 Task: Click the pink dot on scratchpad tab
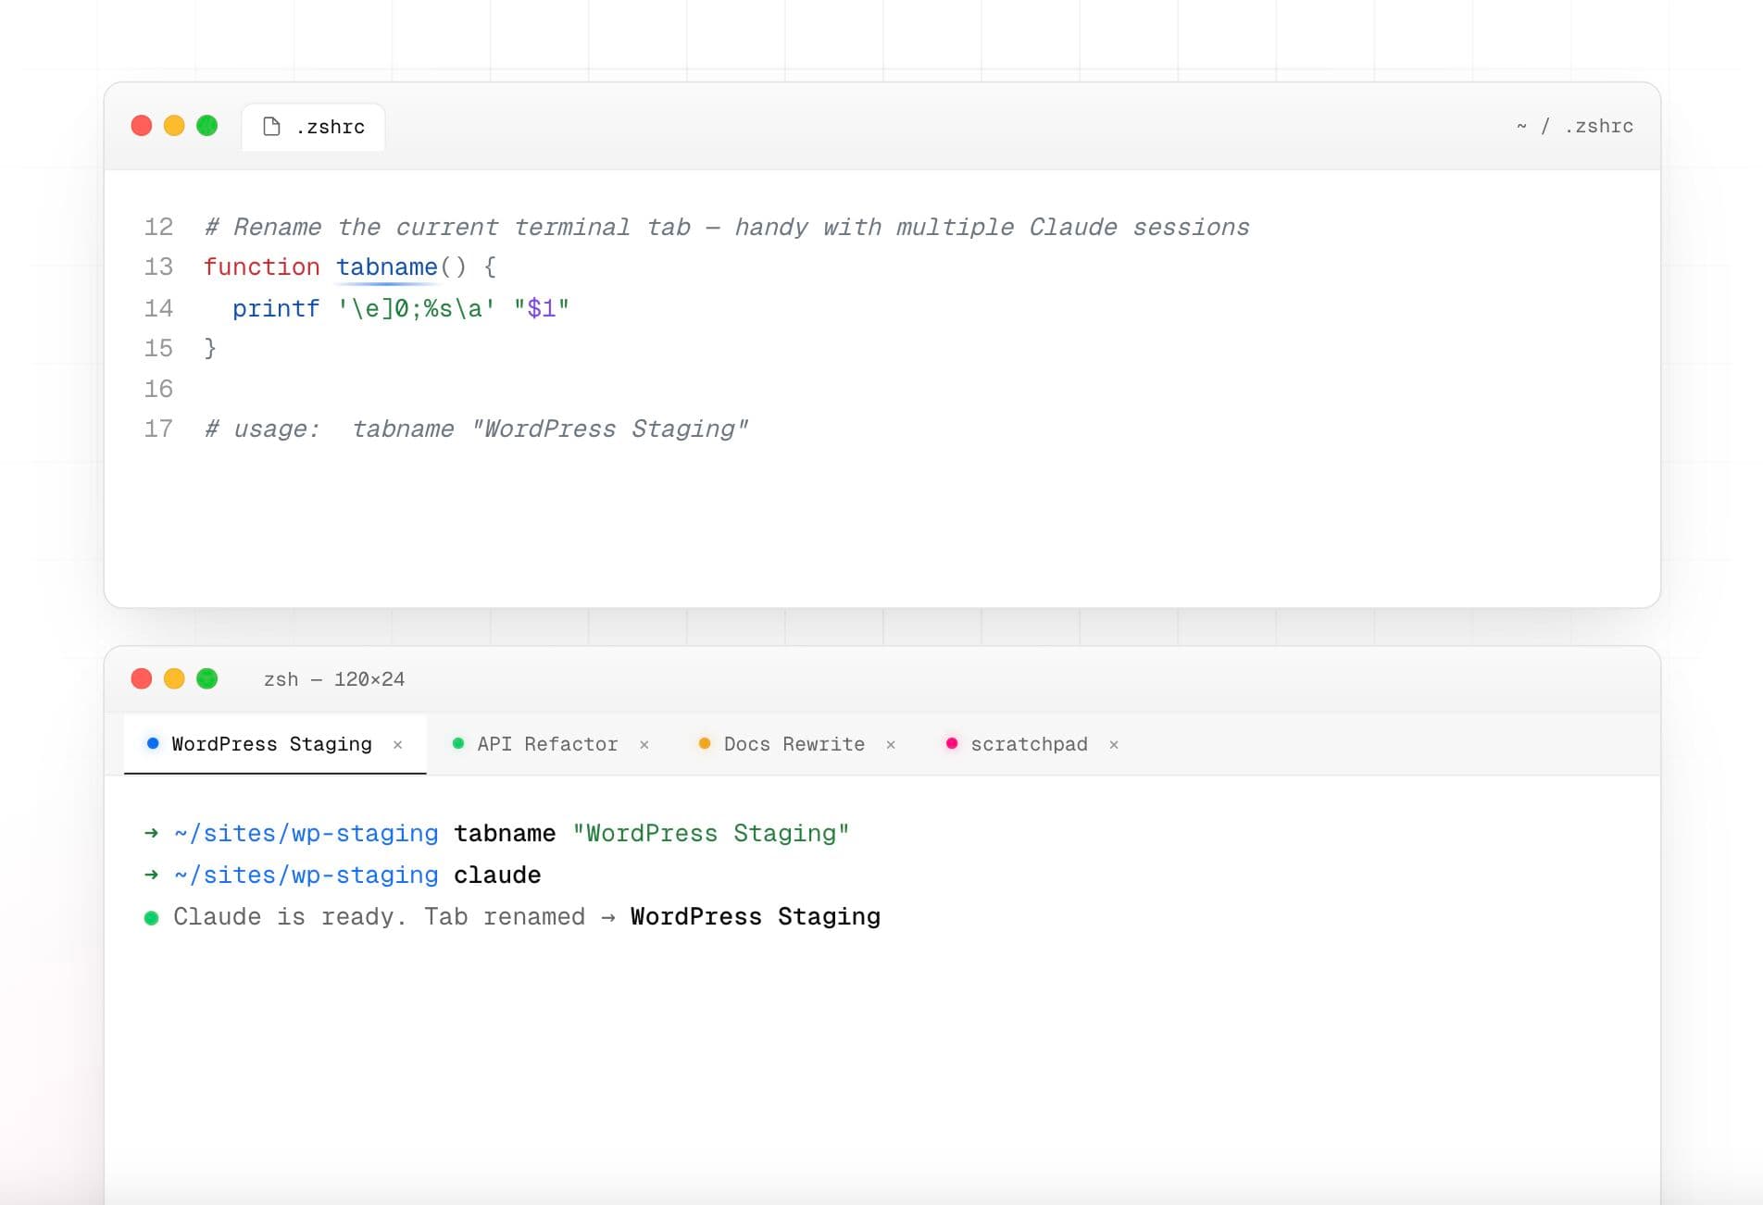(x=951, y=743)
